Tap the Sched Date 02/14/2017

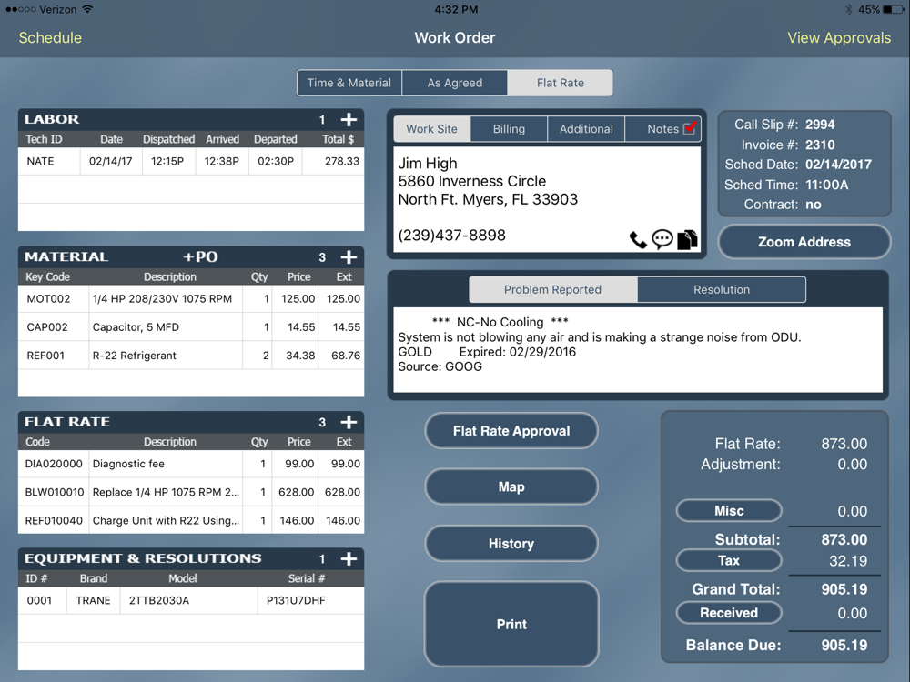(838, 164)
